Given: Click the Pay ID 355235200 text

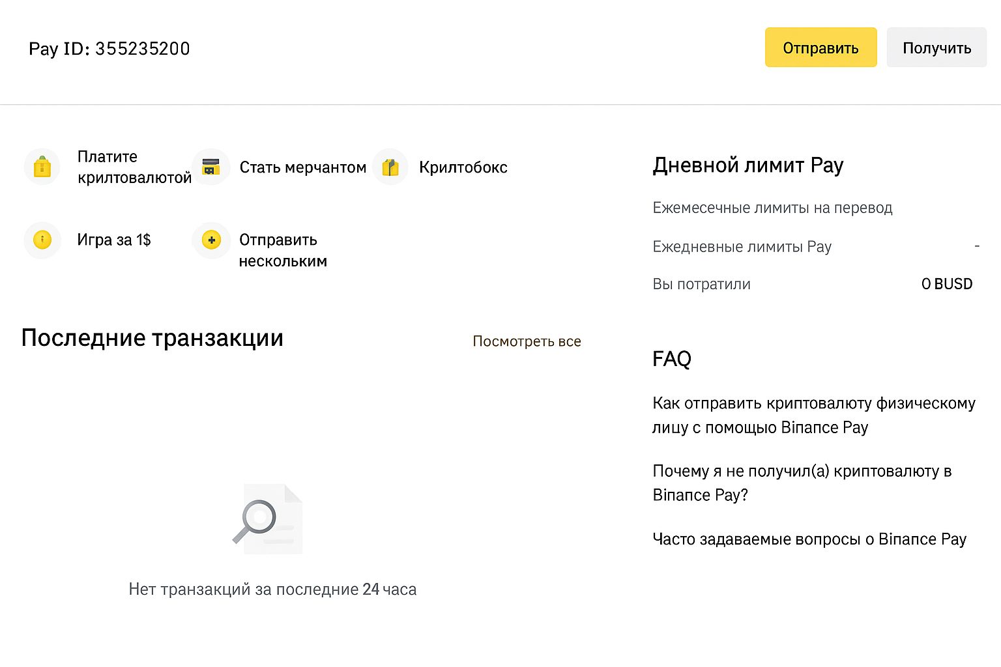Looking at the screenshot, I should tap(109, 49).
